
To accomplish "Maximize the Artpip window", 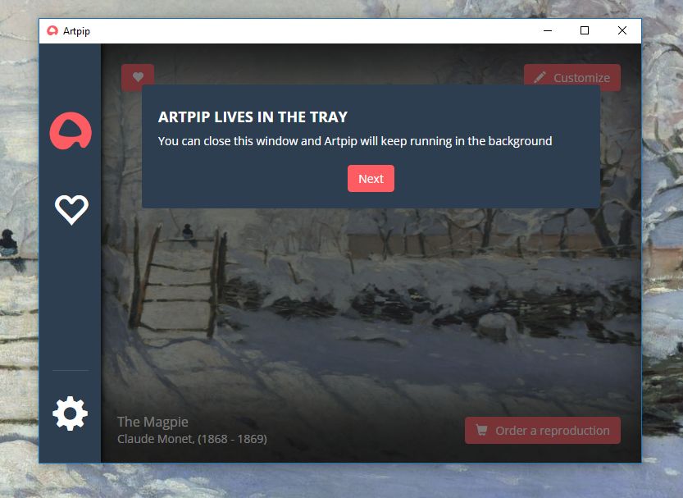I will (585, 30).
